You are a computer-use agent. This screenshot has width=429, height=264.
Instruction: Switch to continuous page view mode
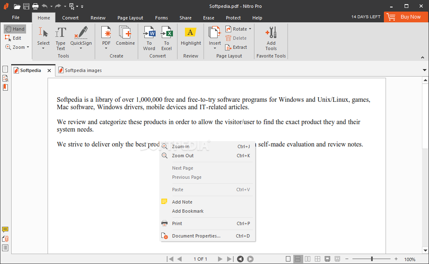297,259
